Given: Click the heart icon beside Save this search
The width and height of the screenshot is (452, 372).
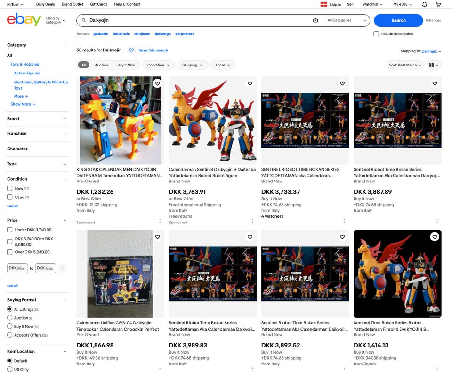Looking at the screenshot, I should coord(131,50).
